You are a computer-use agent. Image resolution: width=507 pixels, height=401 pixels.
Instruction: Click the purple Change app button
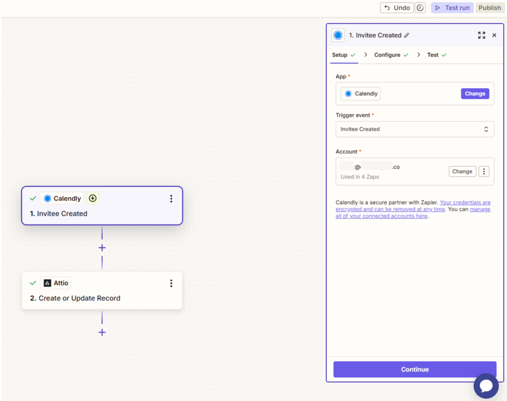(x=475, y=94)
